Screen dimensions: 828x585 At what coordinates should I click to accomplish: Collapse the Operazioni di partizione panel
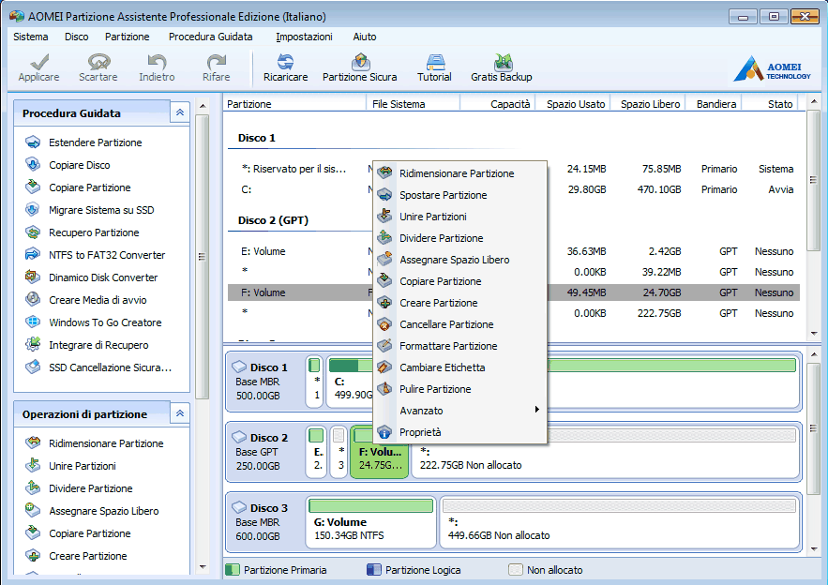click(x=179, y=413)
